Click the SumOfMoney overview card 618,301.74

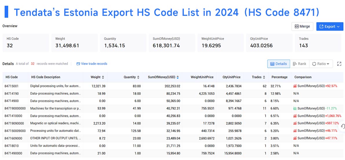click(x=172, y=43)
